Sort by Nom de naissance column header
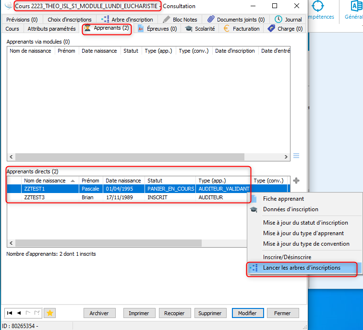The height and width of the screenshot is (330, 363). pyautogui.click(x=46, y=181)
